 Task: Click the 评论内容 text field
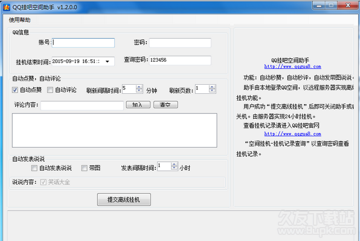tap(82, 105)
